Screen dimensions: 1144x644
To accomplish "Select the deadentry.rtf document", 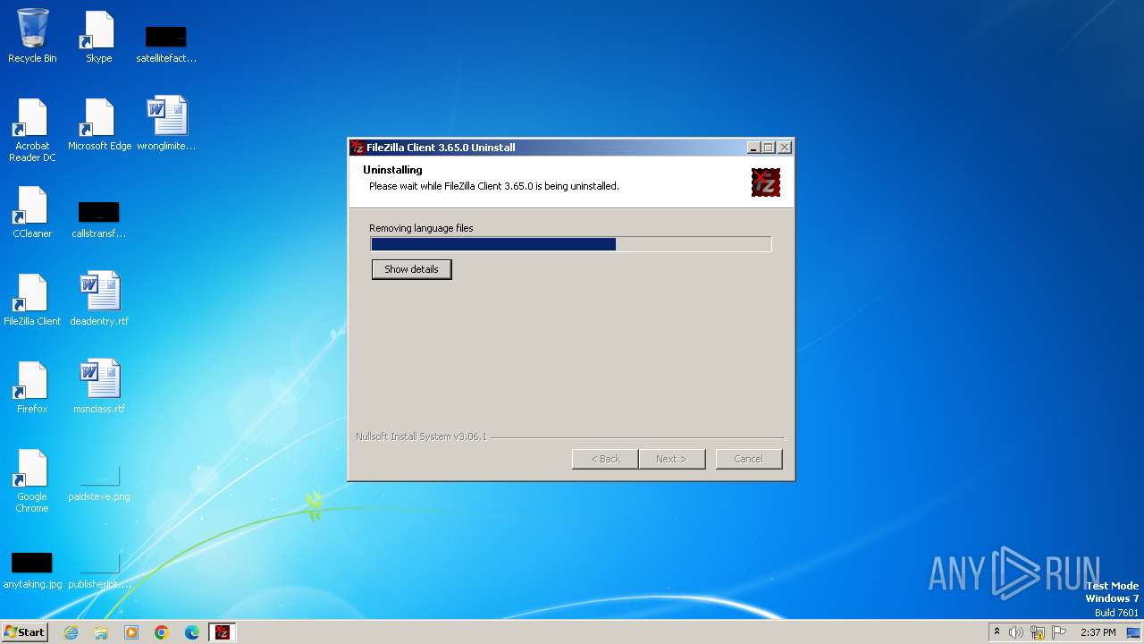I will tap(99, 299).
